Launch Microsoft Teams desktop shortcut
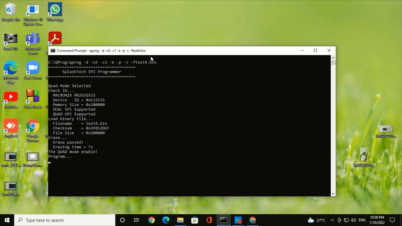The width and height of the screenshot is (402, 226). point(33,44)
